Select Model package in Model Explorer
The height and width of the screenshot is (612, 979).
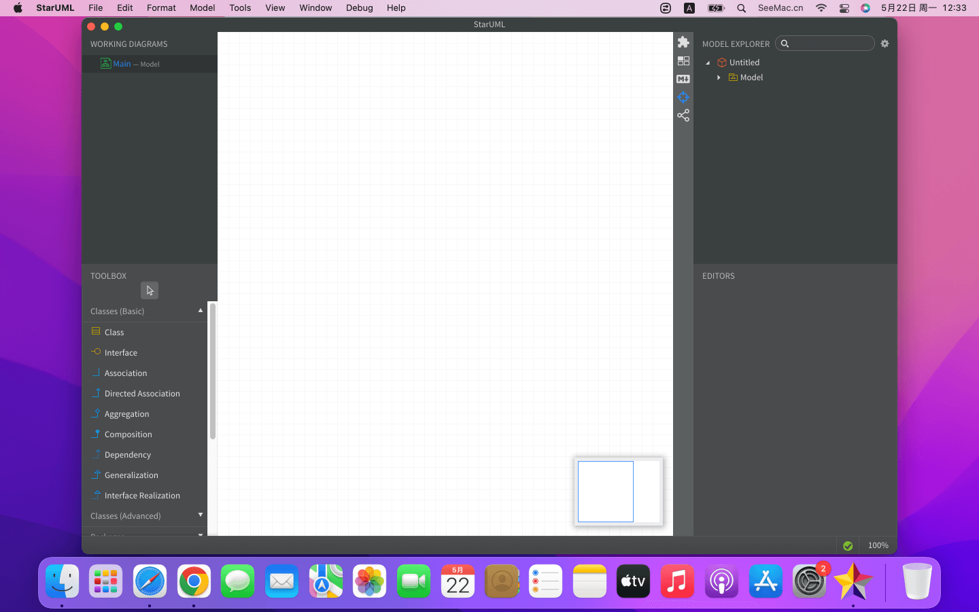pyautogui.click(x=746, y=78)
